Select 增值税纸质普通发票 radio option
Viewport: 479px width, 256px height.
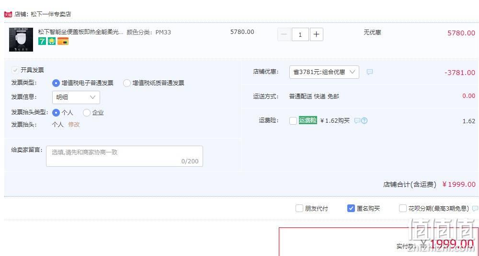point(127,83)
